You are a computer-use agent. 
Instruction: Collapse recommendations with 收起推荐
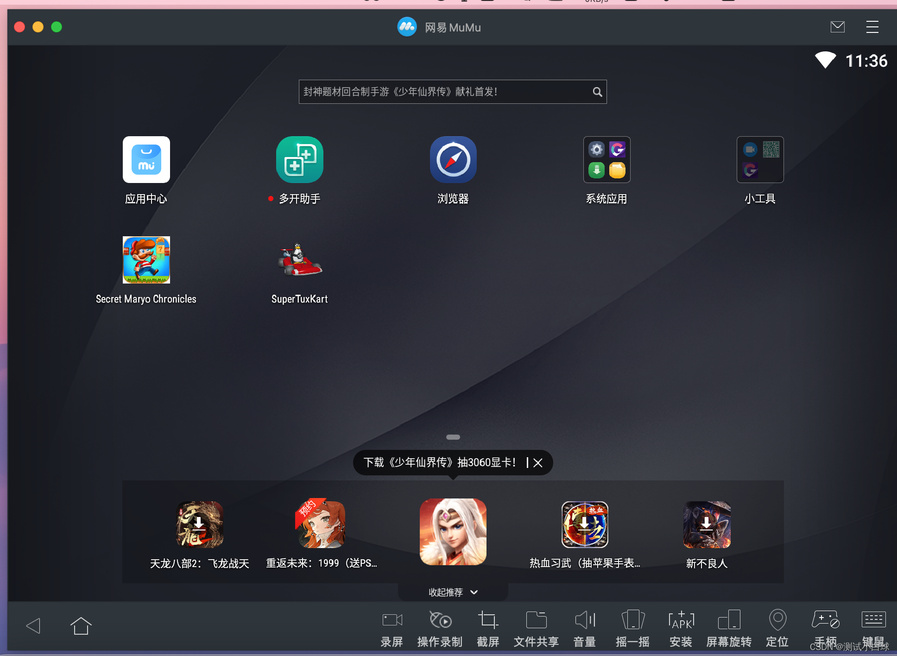453,592
